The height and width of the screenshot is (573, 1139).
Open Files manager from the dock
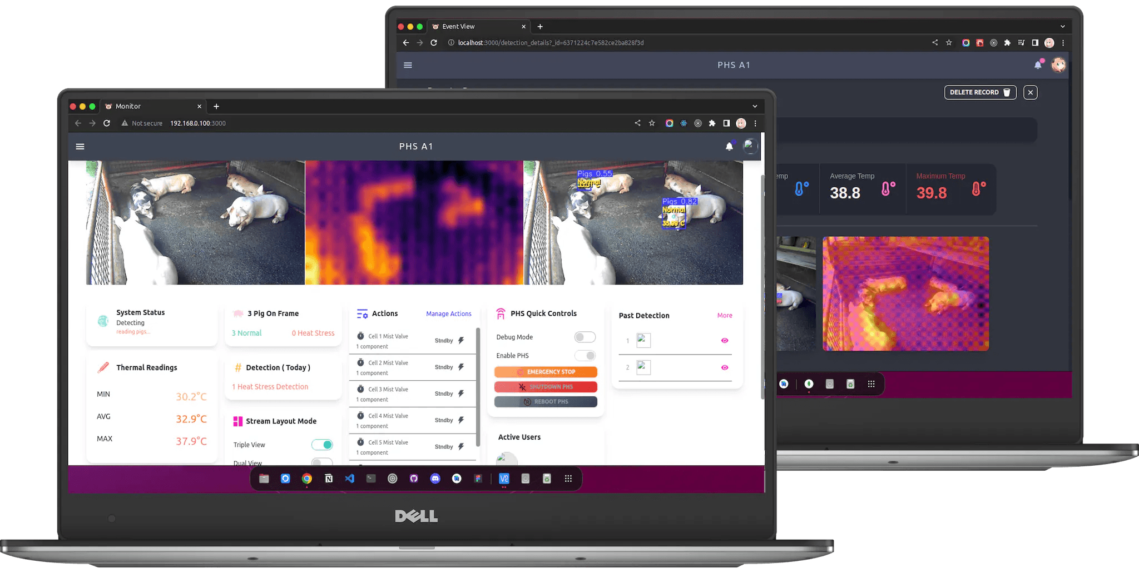(264, 479)
